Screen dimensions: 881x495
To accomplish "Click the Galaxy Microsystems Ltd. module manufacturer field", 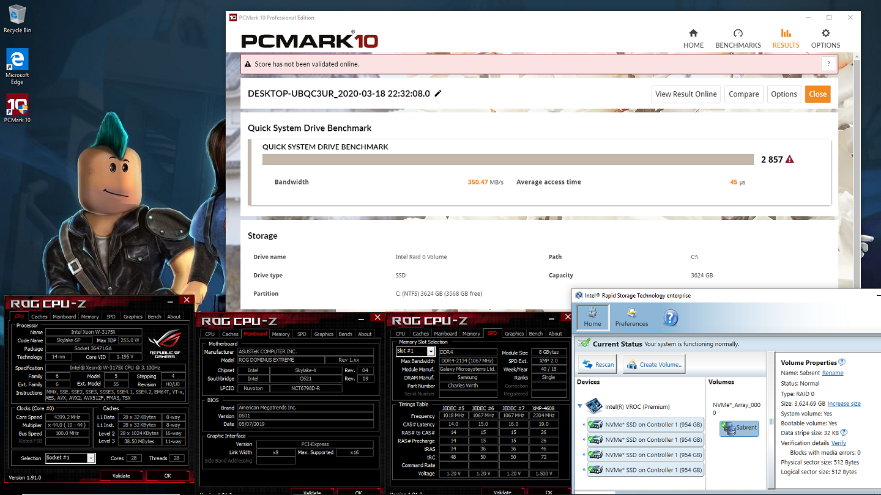I will pos(467,369).
